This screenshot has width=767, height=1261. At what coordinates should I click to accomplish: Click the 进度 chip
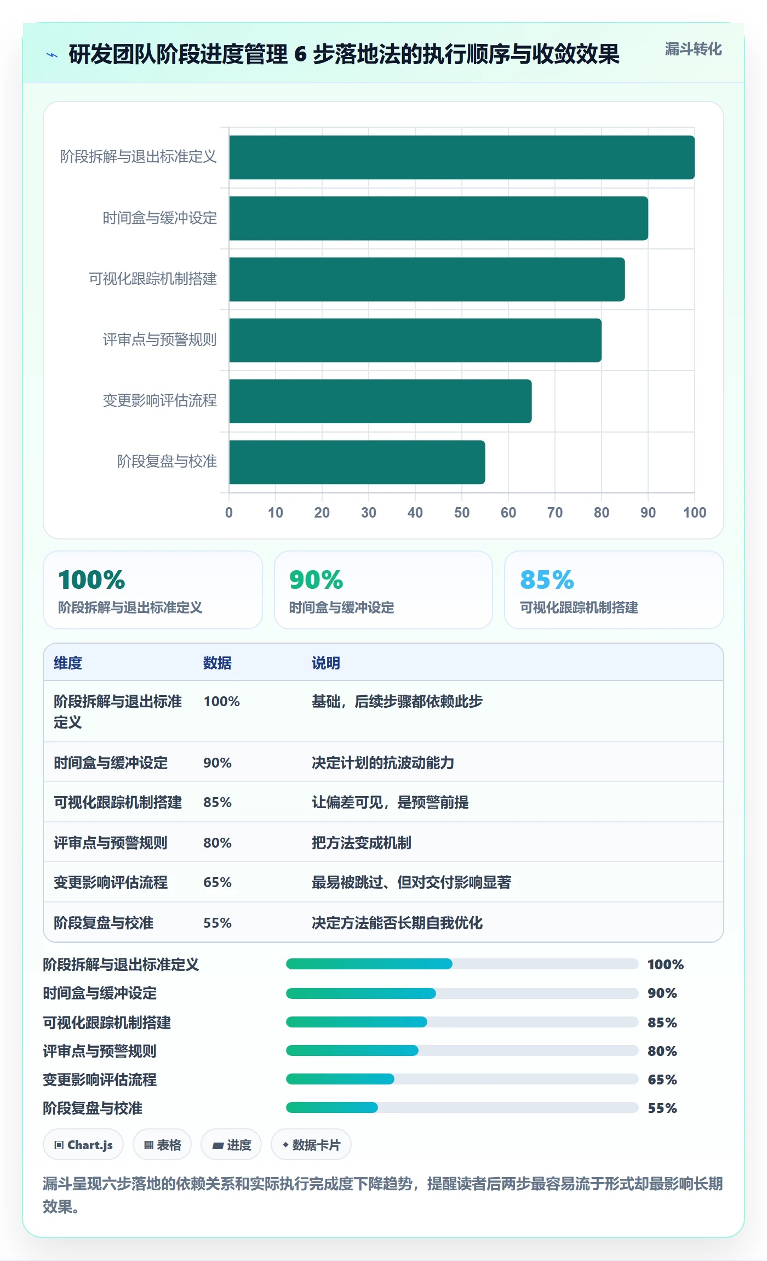pyautogui.click(x=231, y=1145)
